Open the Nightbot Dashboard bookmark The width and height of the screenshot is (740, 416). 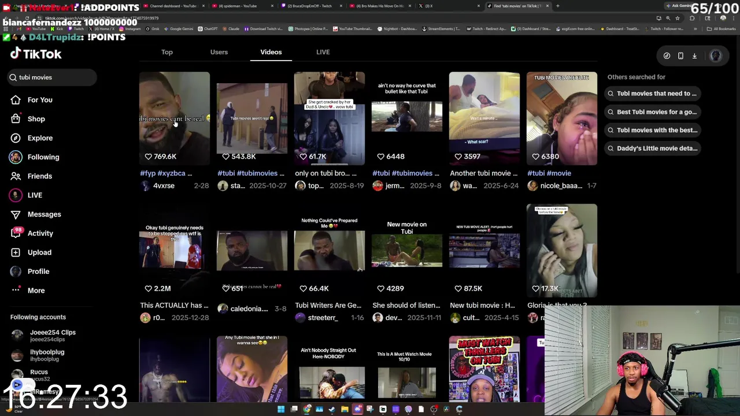398,29
